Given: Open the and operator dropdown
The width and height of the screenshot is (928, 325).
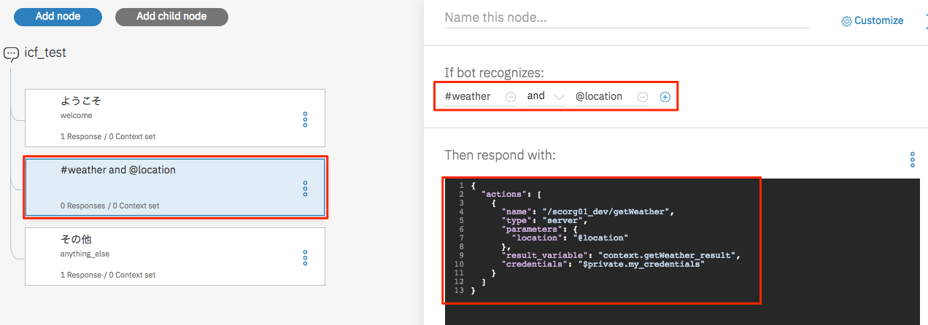Looking at the screenshot, I should click(546, 96).
